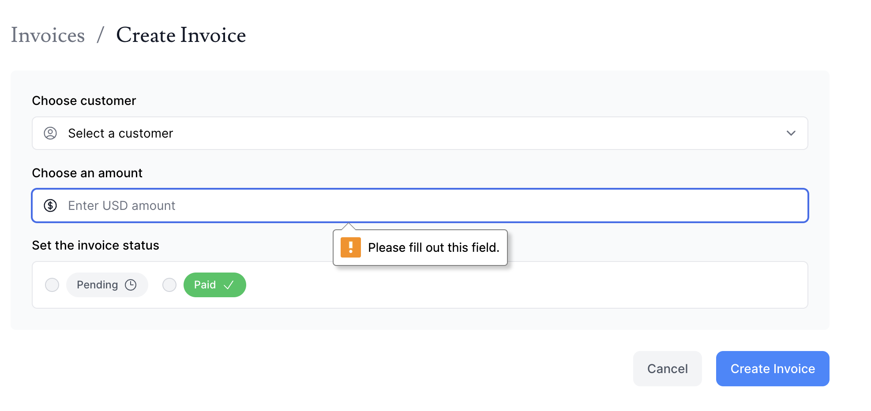Submit with the blue Create Invoice button
This screenshot has width=871, height=411.
pyautogui.click(x=772, y=369)
